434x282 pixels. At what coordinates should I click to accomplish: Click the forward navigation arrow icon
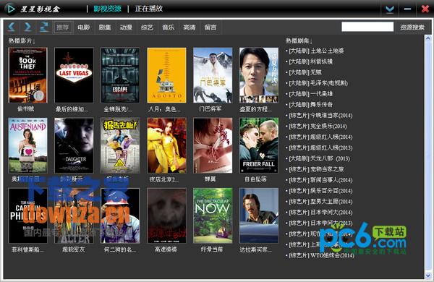(27, 27)
